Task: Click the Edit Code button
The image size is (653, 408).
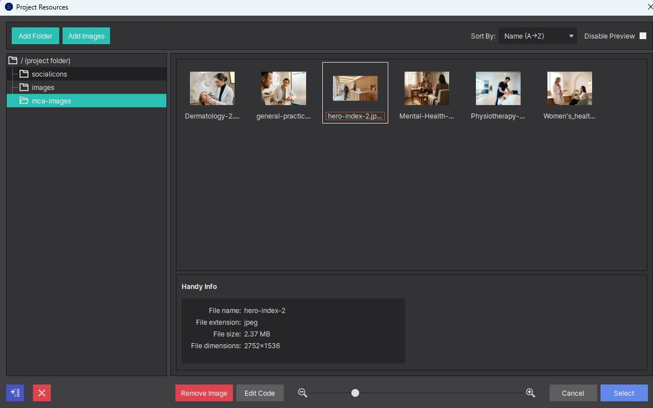Action: pos(260,393)
